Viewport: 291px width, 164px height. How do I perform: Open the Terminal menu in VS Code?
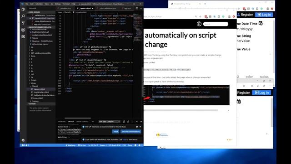66,4
